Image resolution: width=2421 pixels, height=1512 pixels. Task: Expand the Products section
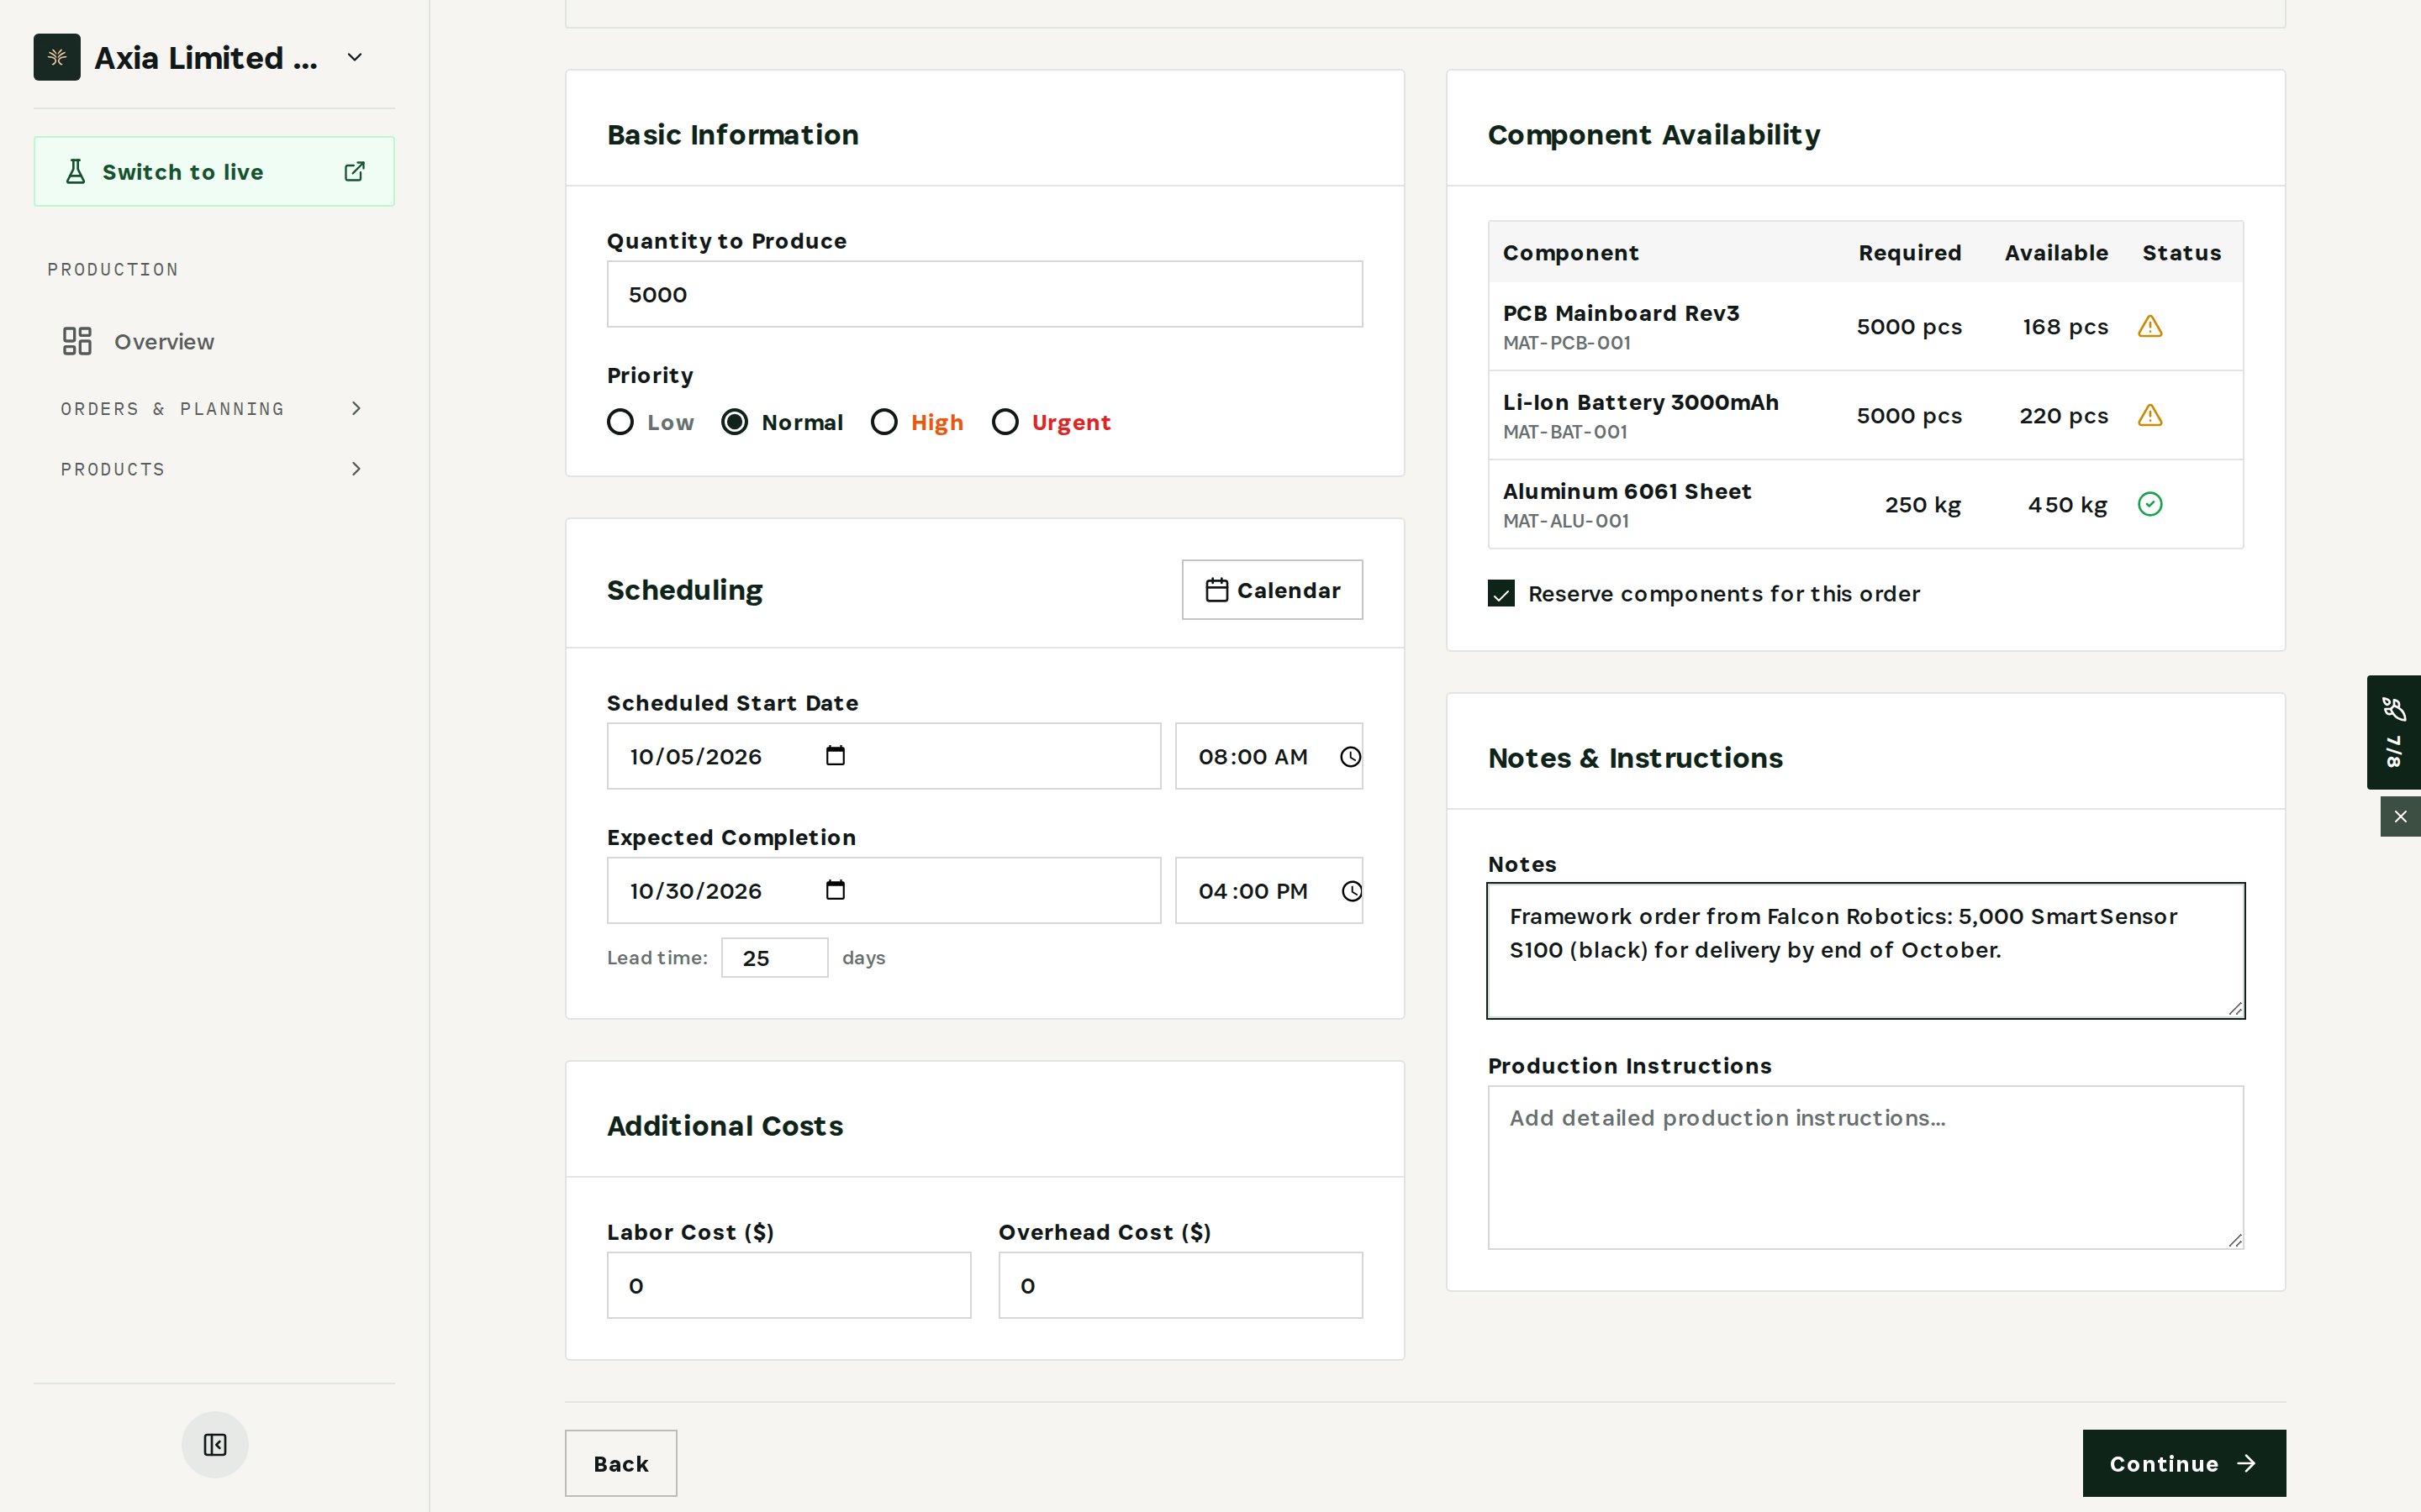[214, 469]
